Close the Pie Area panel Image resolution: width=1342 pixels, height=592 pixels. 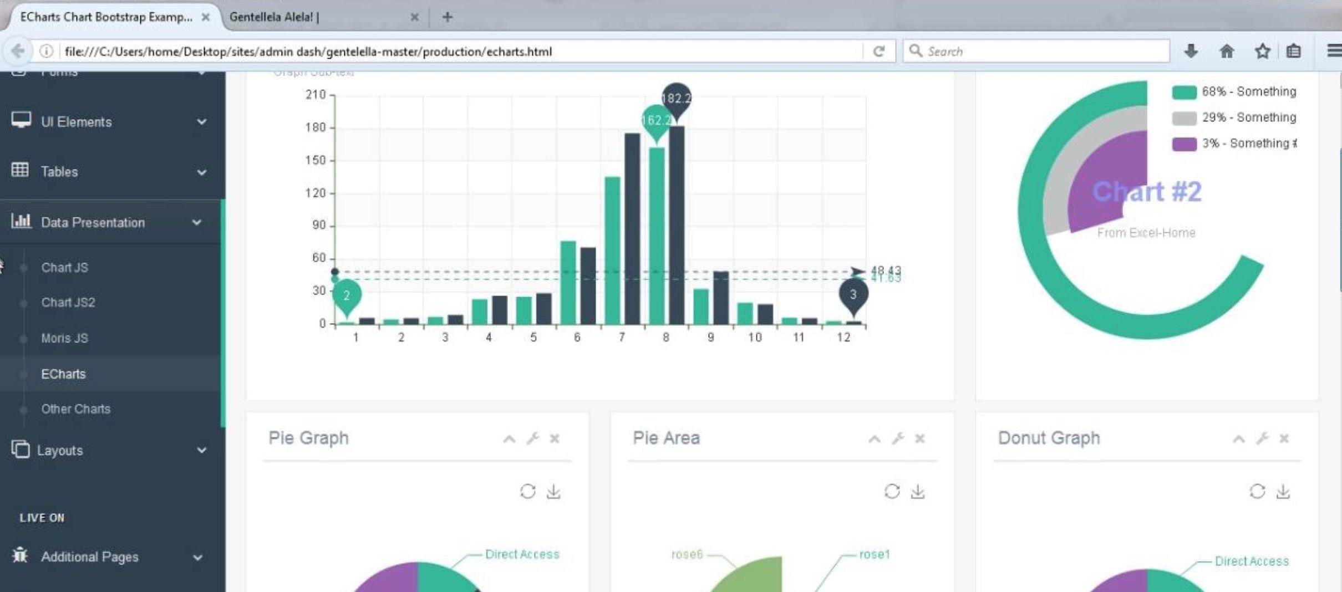(920, 438)
